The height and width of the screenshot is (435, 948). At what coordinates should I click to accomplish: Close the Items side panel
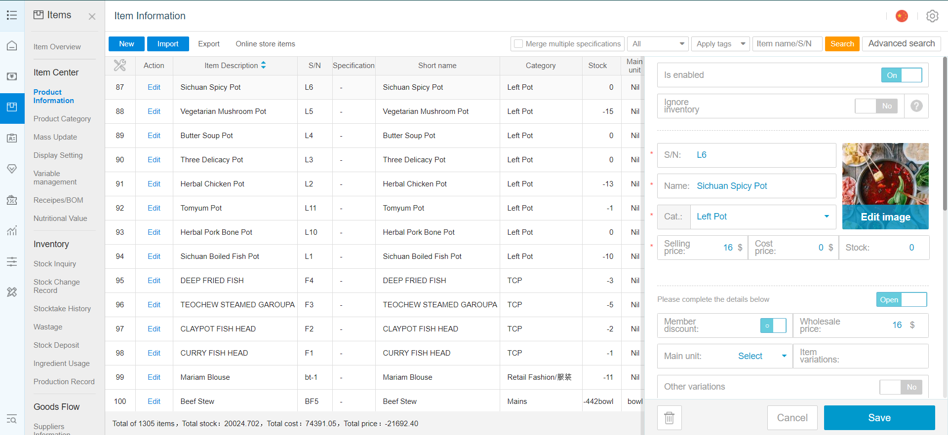(92, 16)
